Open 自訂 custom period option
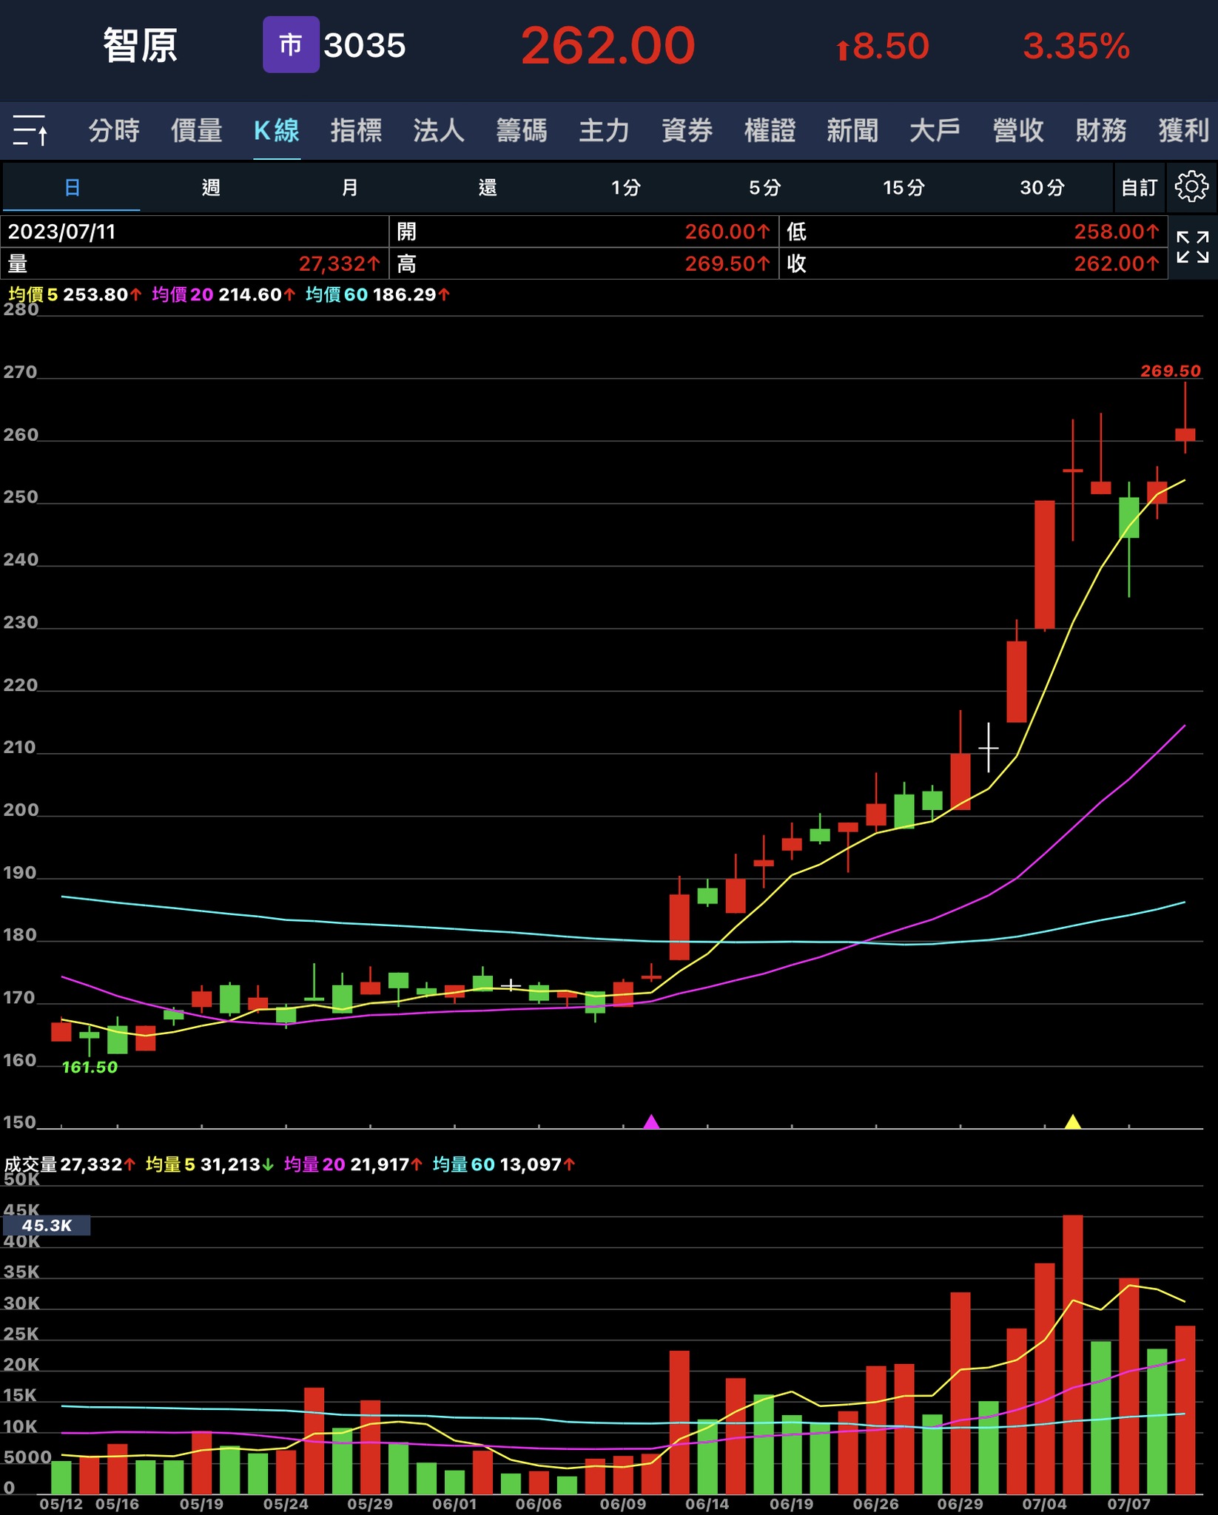Screen dimensions: 1218x1515 point(1139,188)
